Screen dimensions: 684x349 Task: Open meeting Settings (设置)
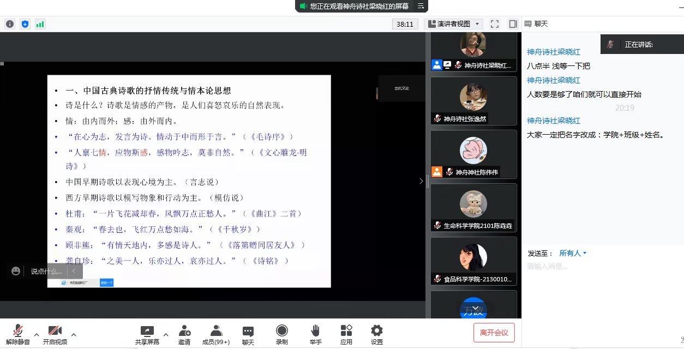[377, 334]
